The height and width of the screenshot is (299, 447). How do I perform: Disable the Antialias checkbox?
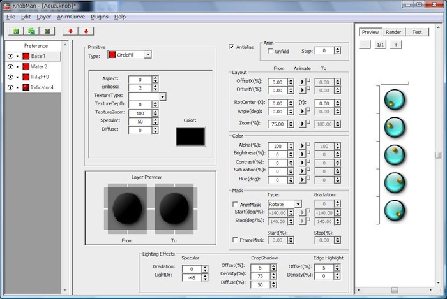232,47
